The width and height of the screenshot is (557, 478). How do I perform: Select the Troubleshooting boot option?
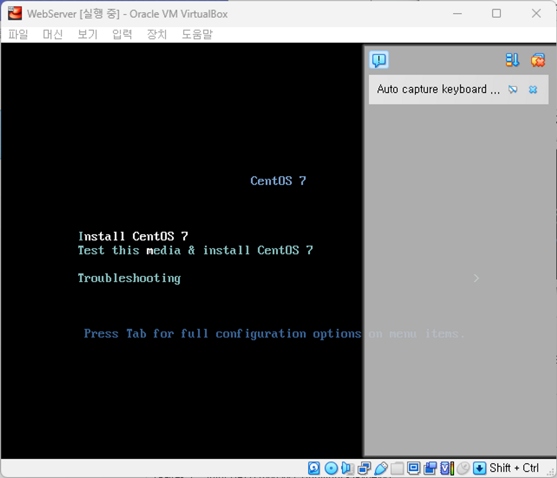[x=129, y=278]
